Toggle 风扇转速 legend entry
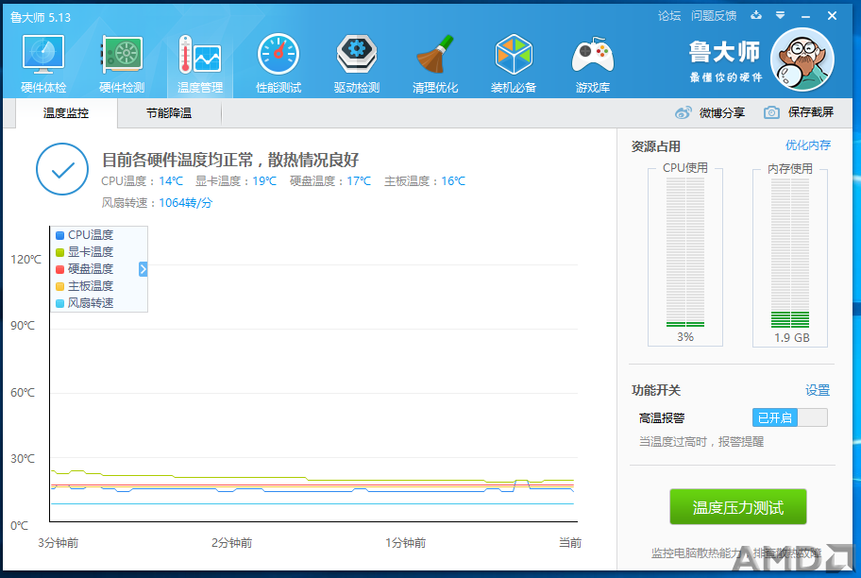The height and width of the screenshot is (578, 861). pos(85,303)
